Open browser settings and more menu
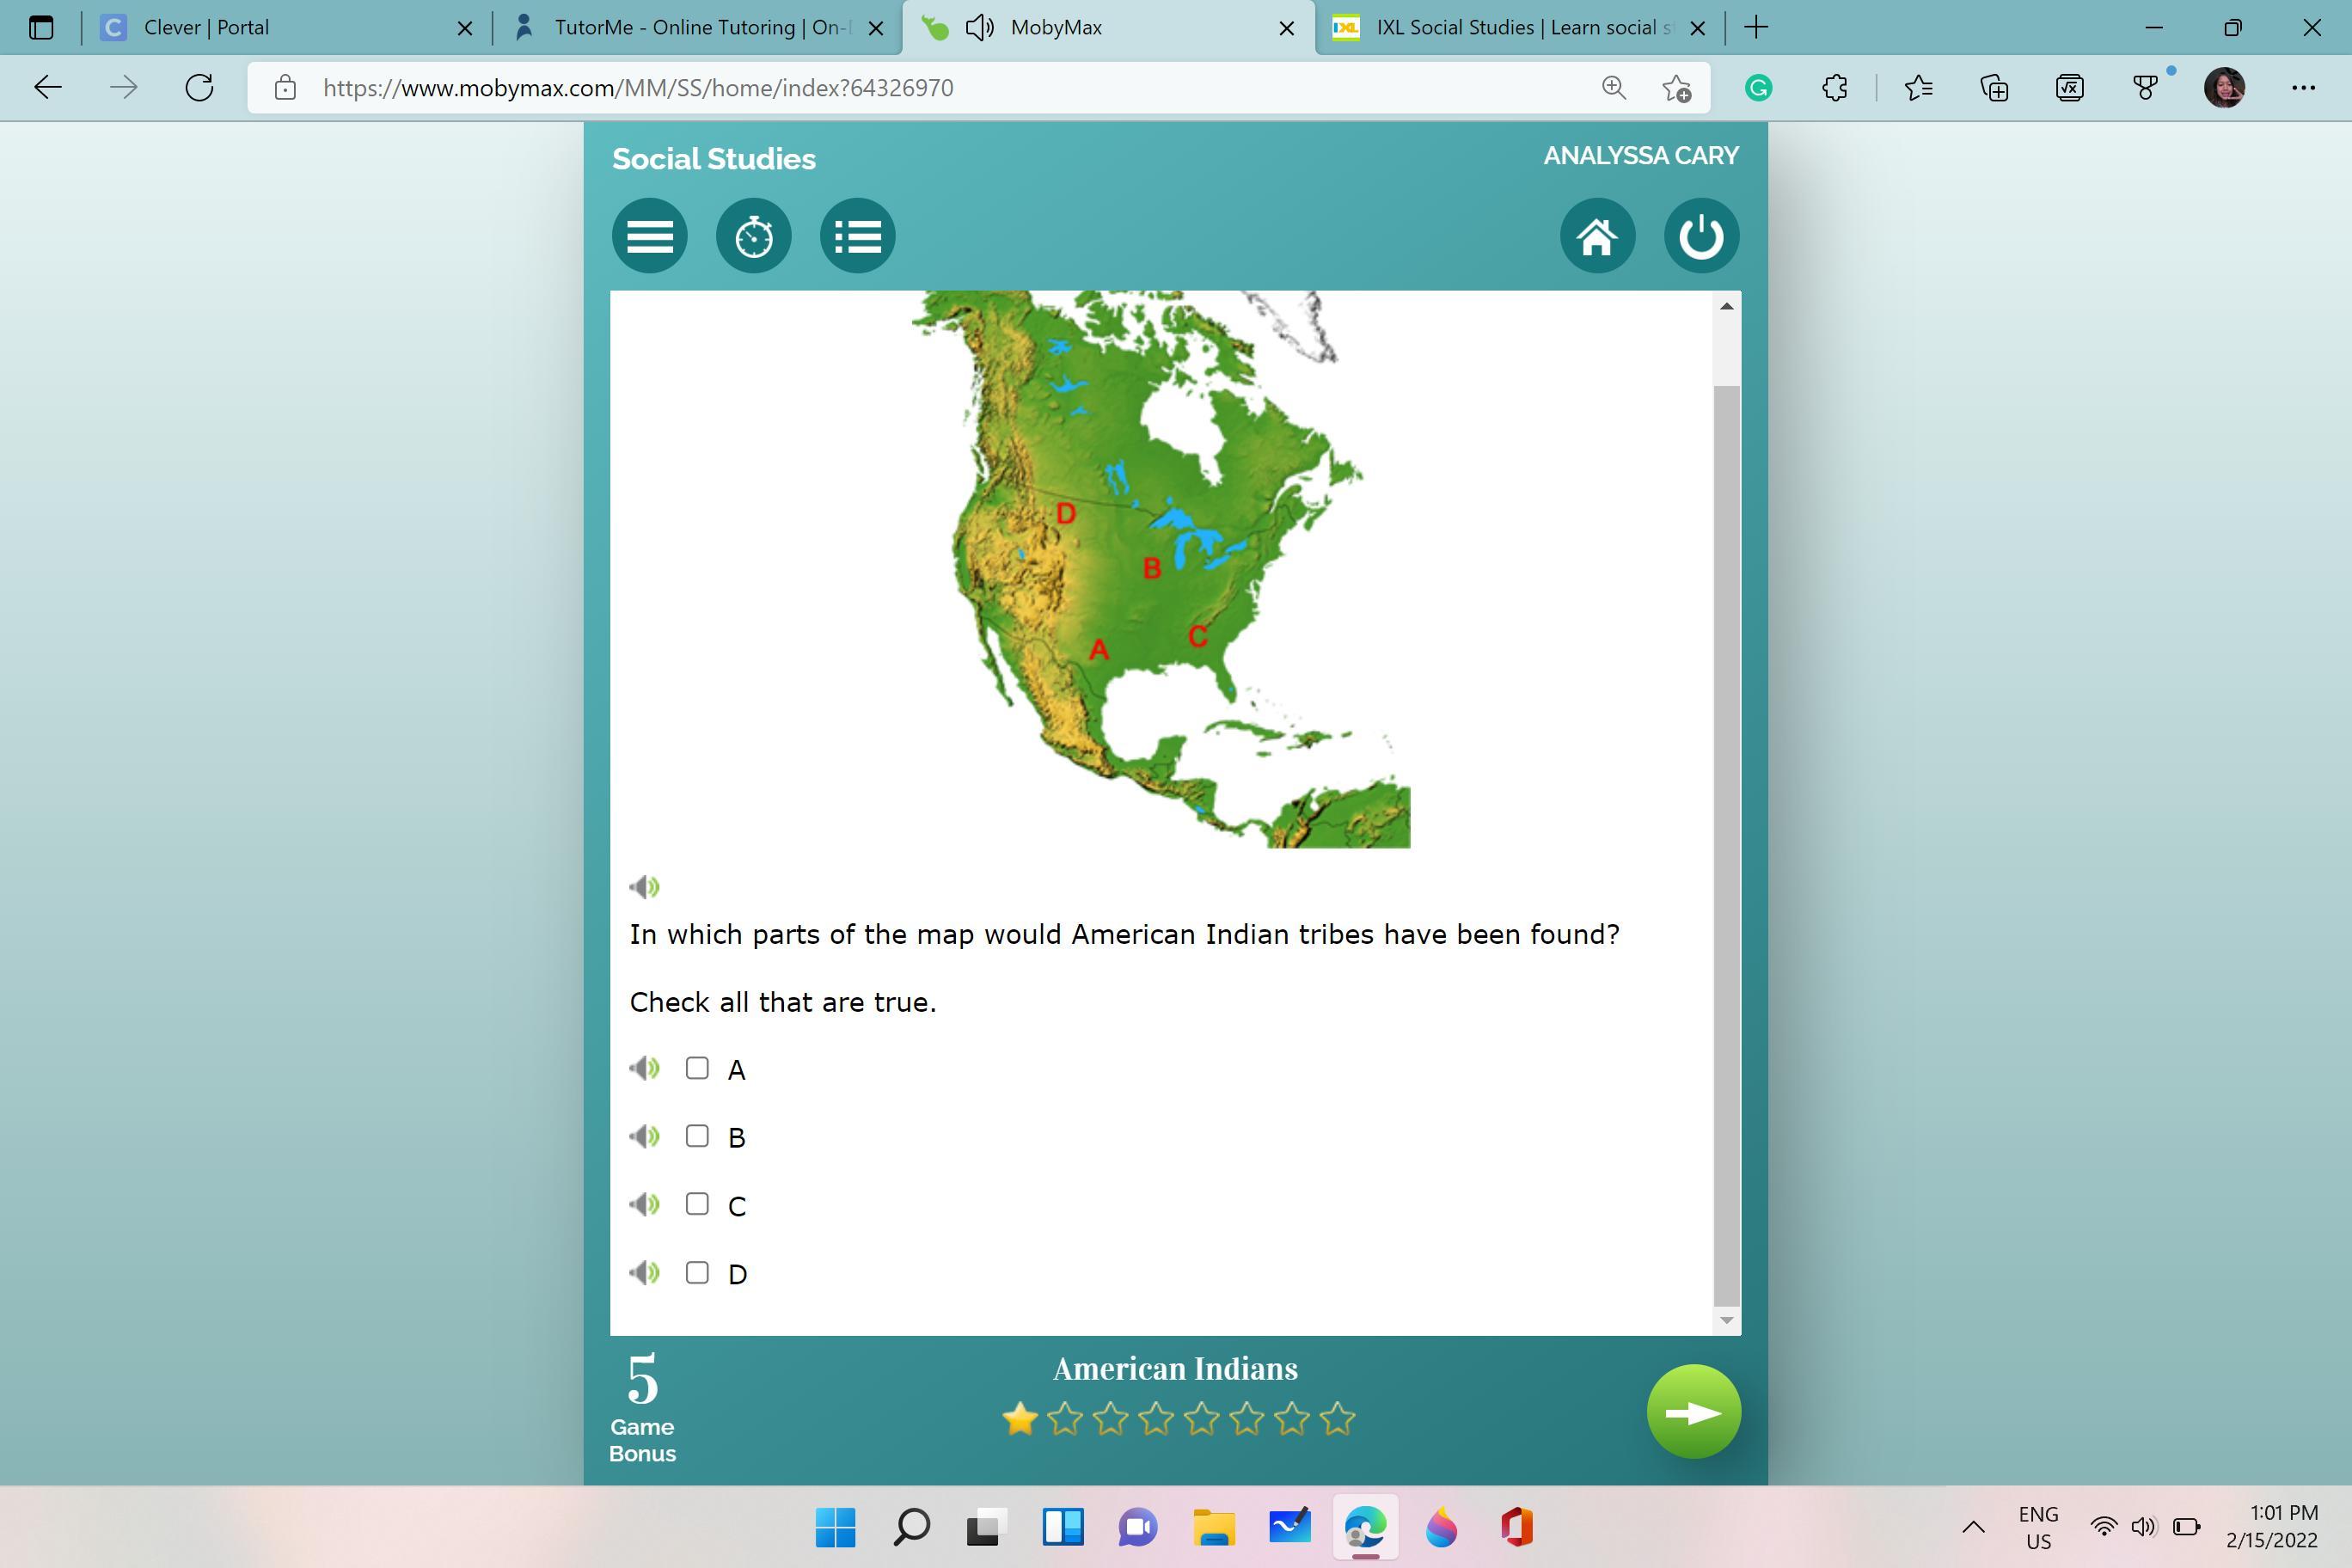2352x1568 pixels. 2303,88
